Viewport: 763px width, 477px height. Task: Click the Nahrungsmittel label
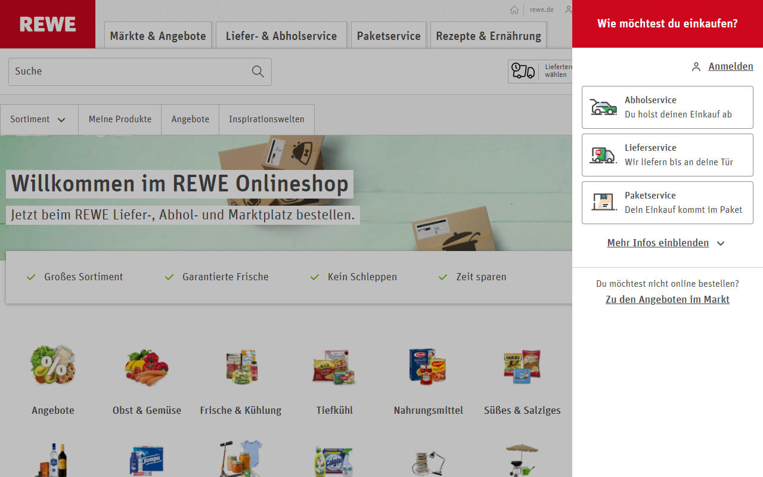tap(428, 410)
